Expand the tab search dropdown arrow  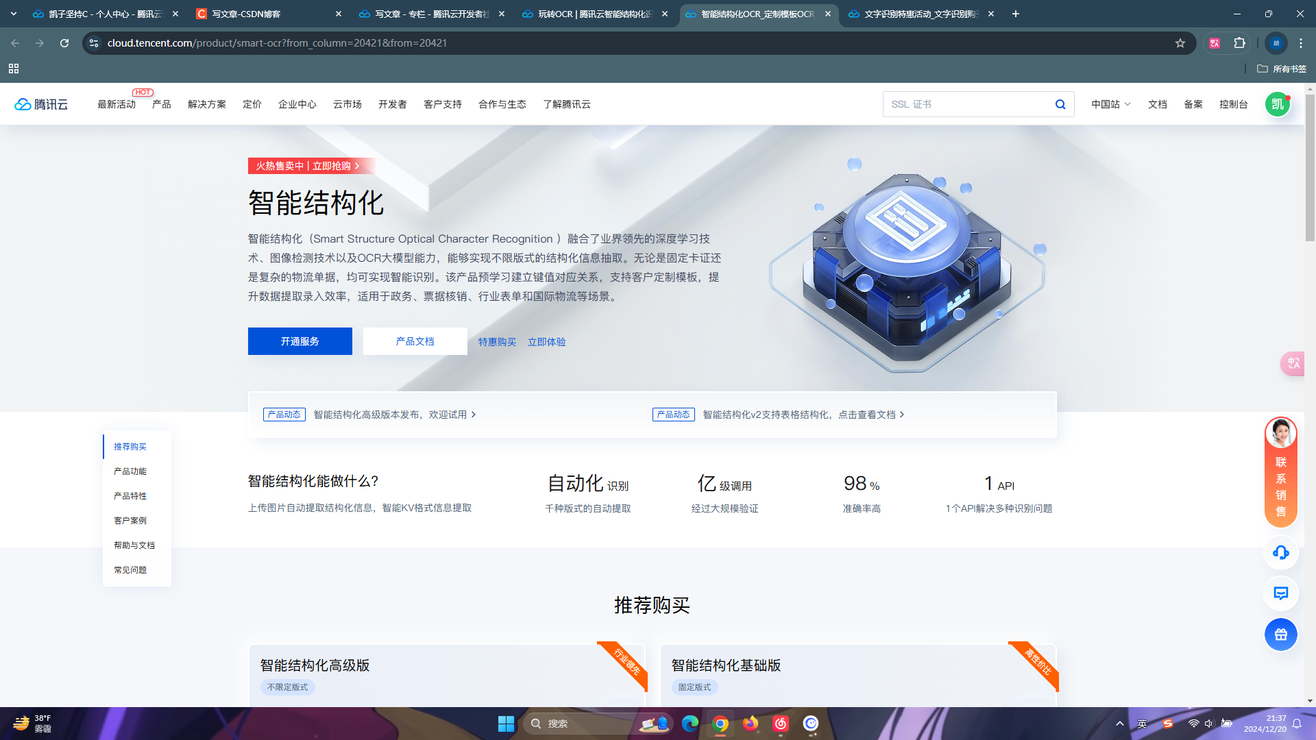[x=14, y=14]
